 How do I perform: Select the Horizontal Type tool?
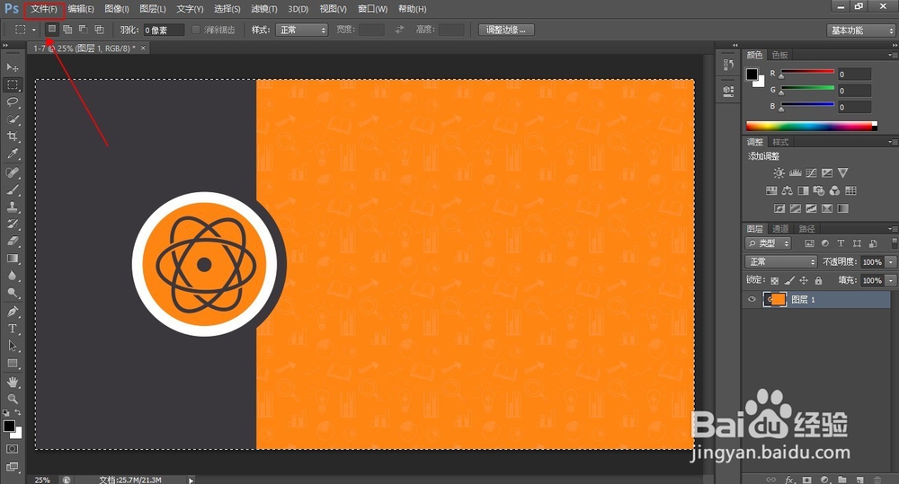[12, 329]
